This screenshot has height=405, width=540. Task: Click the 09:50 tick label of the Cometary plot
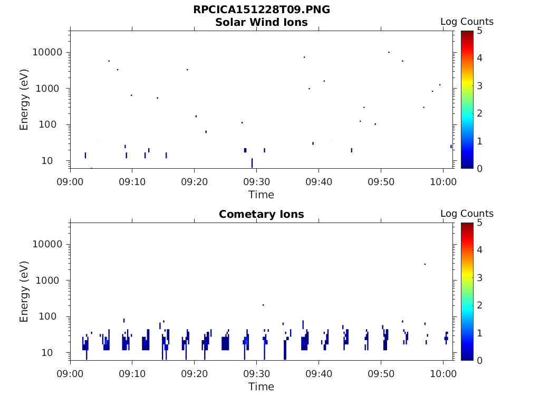381,374
